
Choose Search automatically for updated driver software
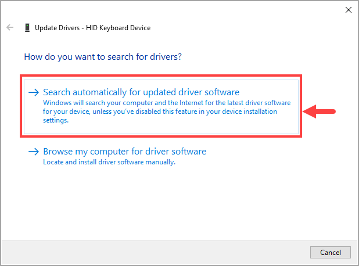pos(141,92)
